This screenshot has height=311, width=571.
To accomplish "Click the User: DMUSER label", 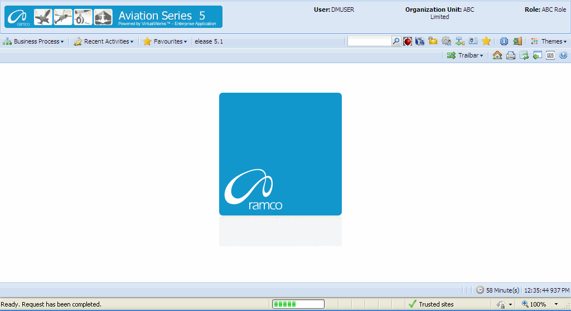I will click(x=334, y=9).
